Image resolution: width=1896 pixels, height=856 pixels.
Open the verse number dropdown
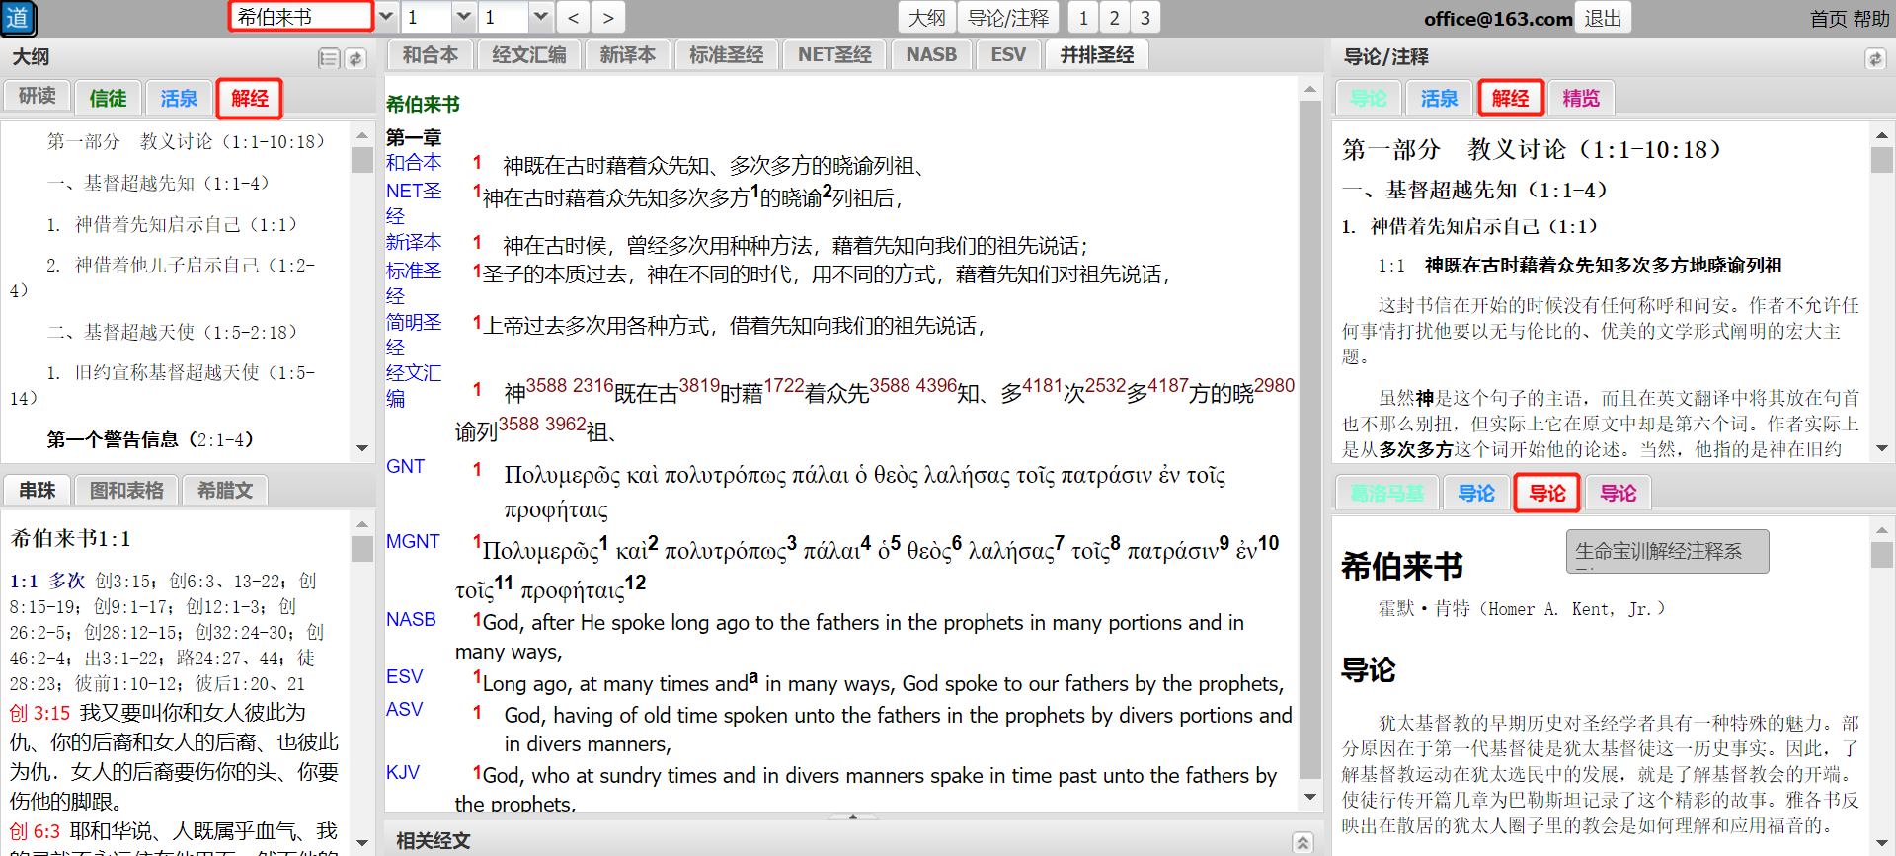coord(540,17)
